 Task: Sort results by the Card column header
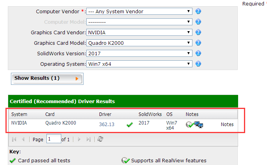coord(50,114)
